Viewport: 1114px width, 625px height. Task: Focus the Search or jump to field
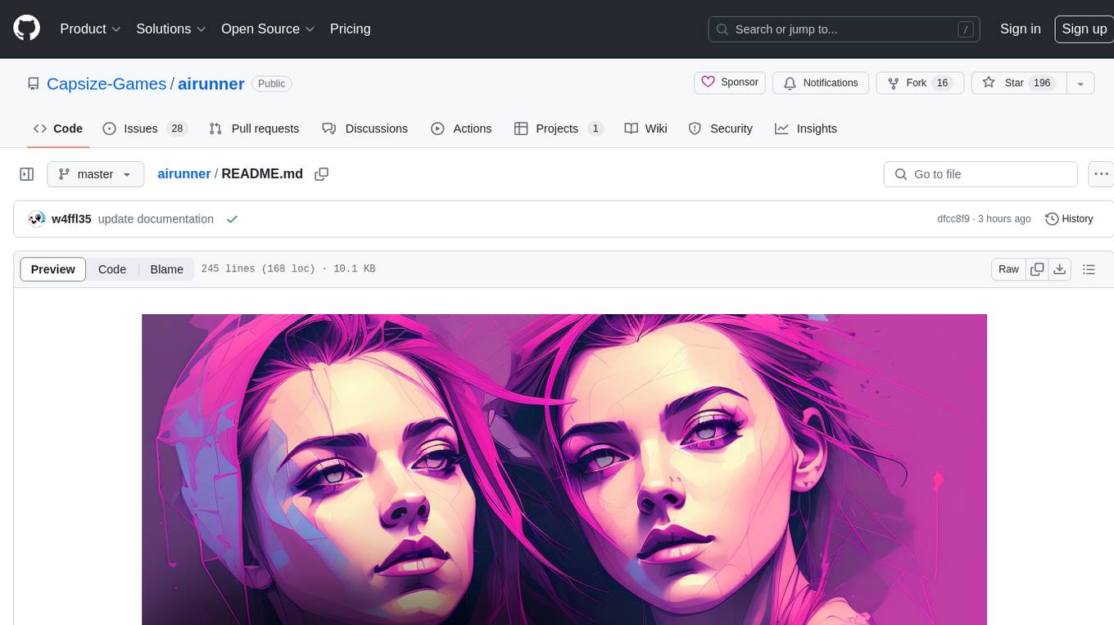[x=845, y=29]
